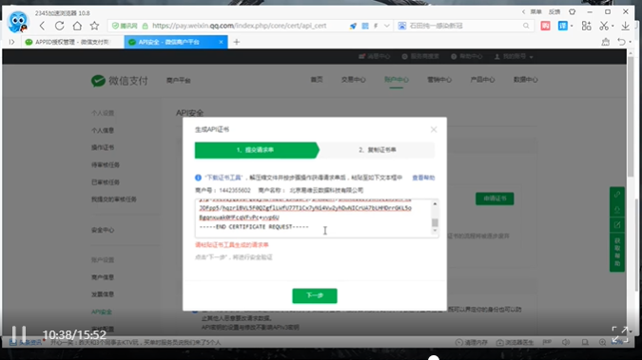
Task: Reload the page with the refresh icon
Action: click(x=59, y=26)
